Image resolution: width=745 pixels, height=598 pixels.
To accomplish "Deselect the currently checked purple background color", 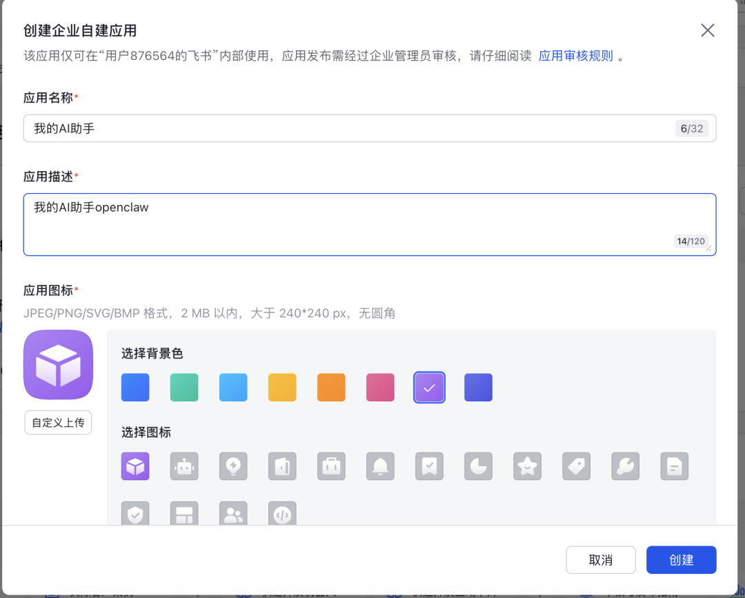I will 429,387.
